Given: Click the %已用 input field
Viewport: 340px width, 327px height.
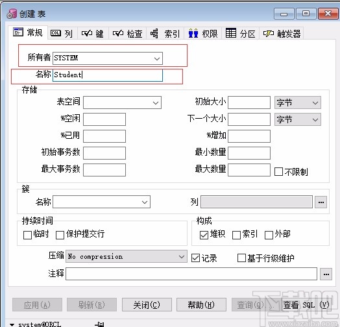Looking at the screenshot, I should (x=104, y=136).
